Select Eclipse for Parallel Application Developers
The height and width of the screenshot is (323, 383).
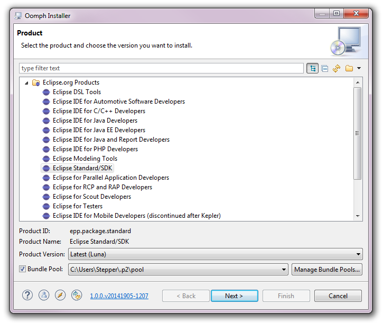tap(111, 178)
